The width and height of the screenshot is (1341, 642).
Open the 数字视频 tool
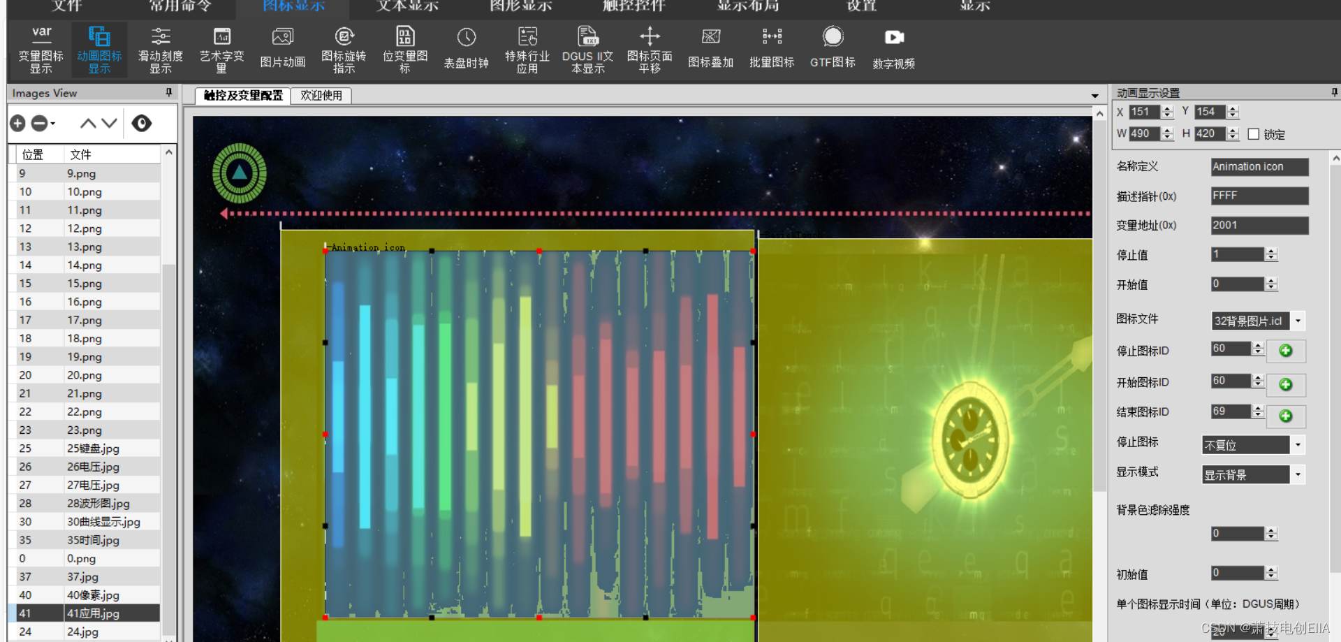tap(893, 48)
